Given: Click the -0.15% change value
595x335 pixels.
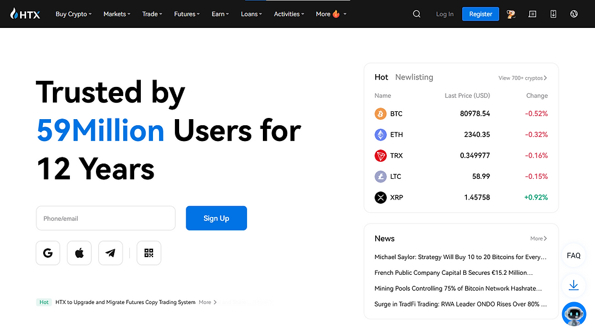Looking at the screenshot, I should pos(536,176).
